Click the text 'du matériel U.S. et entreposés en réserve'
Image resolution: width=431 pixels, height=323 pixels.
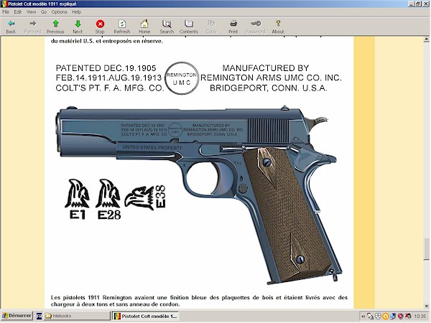pos(106,41)
